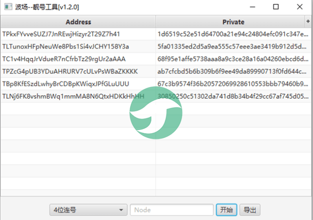
Task: Maximize the 波场 靓号工具 window
Action: click(276, 7)
